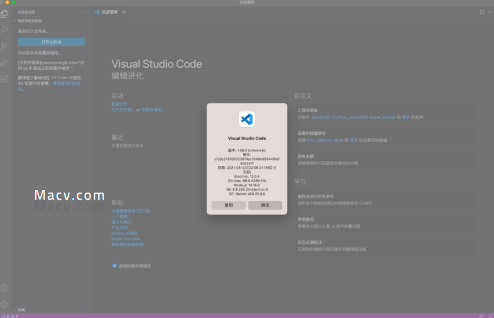494x318 pixels.
Task: Click the 'Electron: 12.0.4' line in the dialog
Action: [x=247, y=177]
